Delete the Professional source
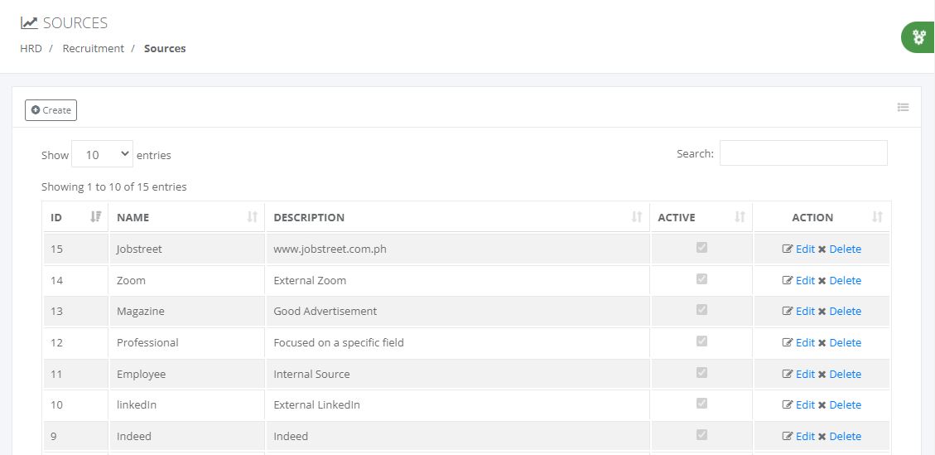 [844, 343]
